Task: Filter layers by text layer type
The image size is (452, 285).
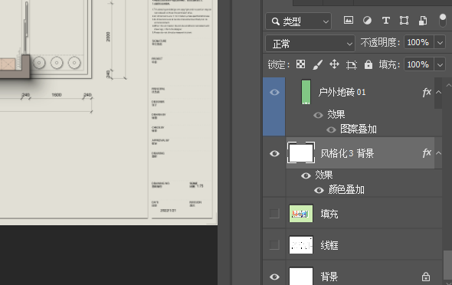Action: [x=385, y=21]
